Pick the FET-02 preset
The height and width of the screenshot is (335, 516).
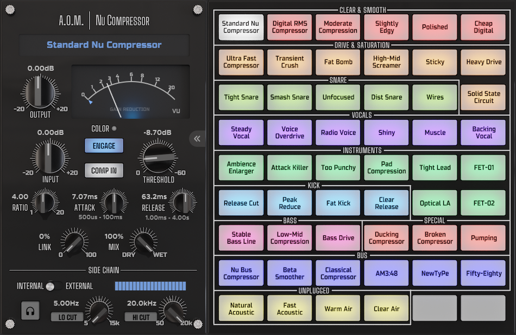(483, 203)
